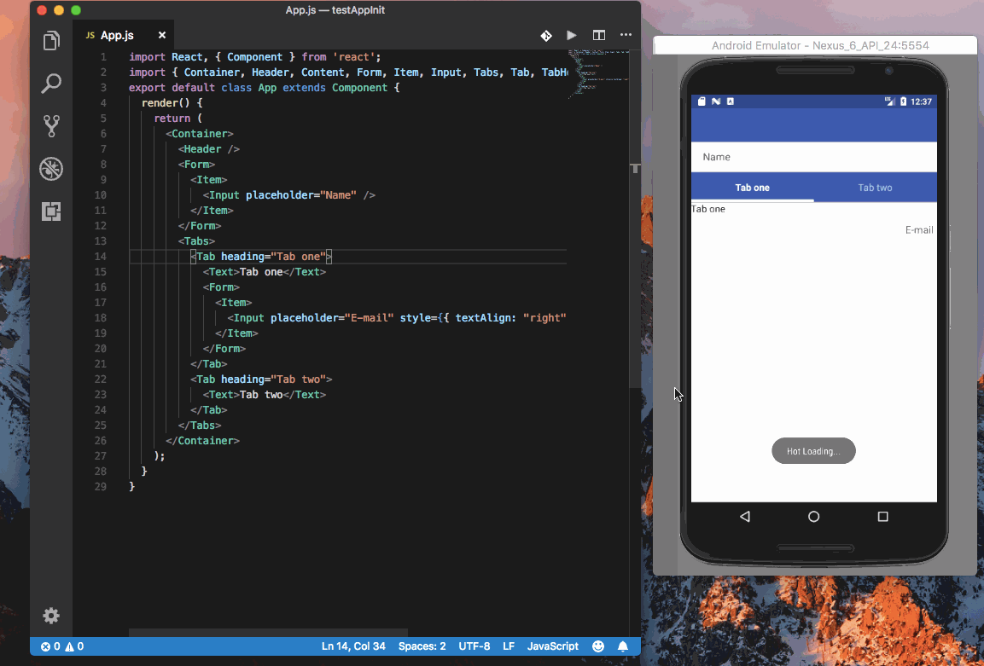Open the Search view

[51, 83]
